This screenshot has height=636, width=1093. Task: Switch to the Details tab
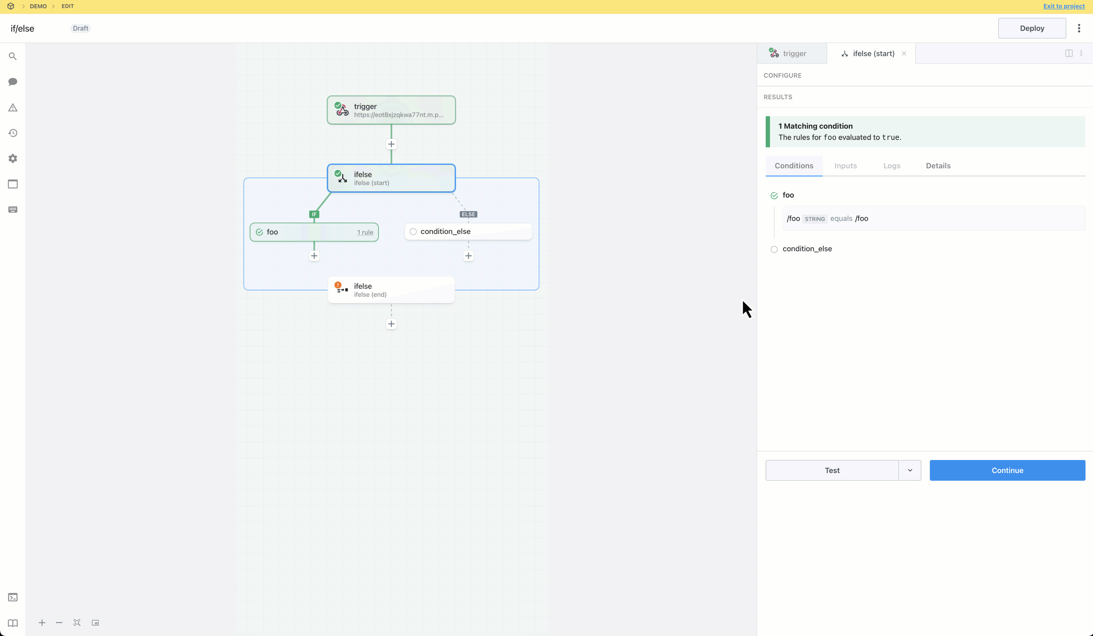[938, 166]
